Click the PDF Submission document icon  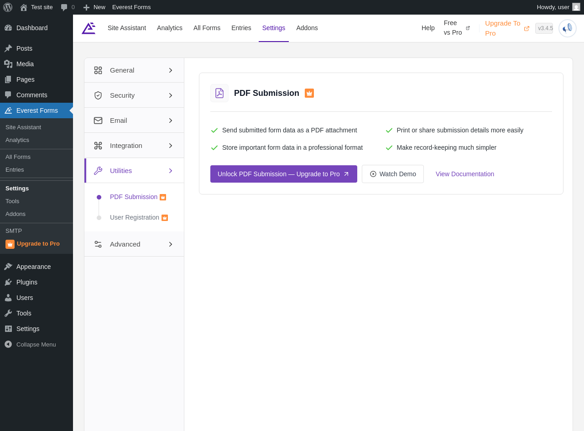coord(219,93)
